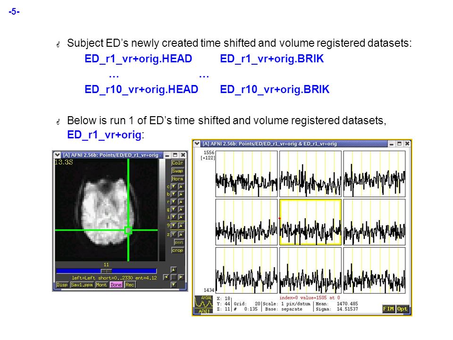Click 'ED_r1_vr+orig.BRIK' text
The image size is (453, 340).
coord(272,59)
